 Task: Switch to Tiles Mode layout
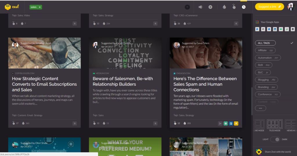click(x=275, y=125)
